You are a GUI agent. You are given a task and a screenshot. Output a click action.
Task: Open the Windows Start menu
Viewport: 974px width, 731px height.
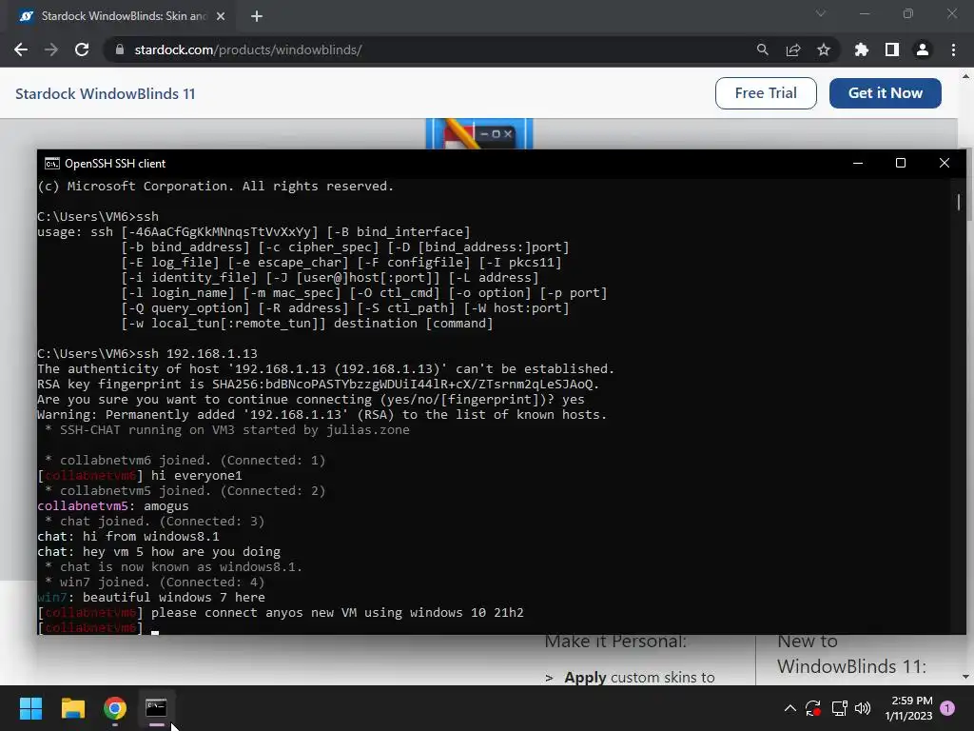pos(30,708)
